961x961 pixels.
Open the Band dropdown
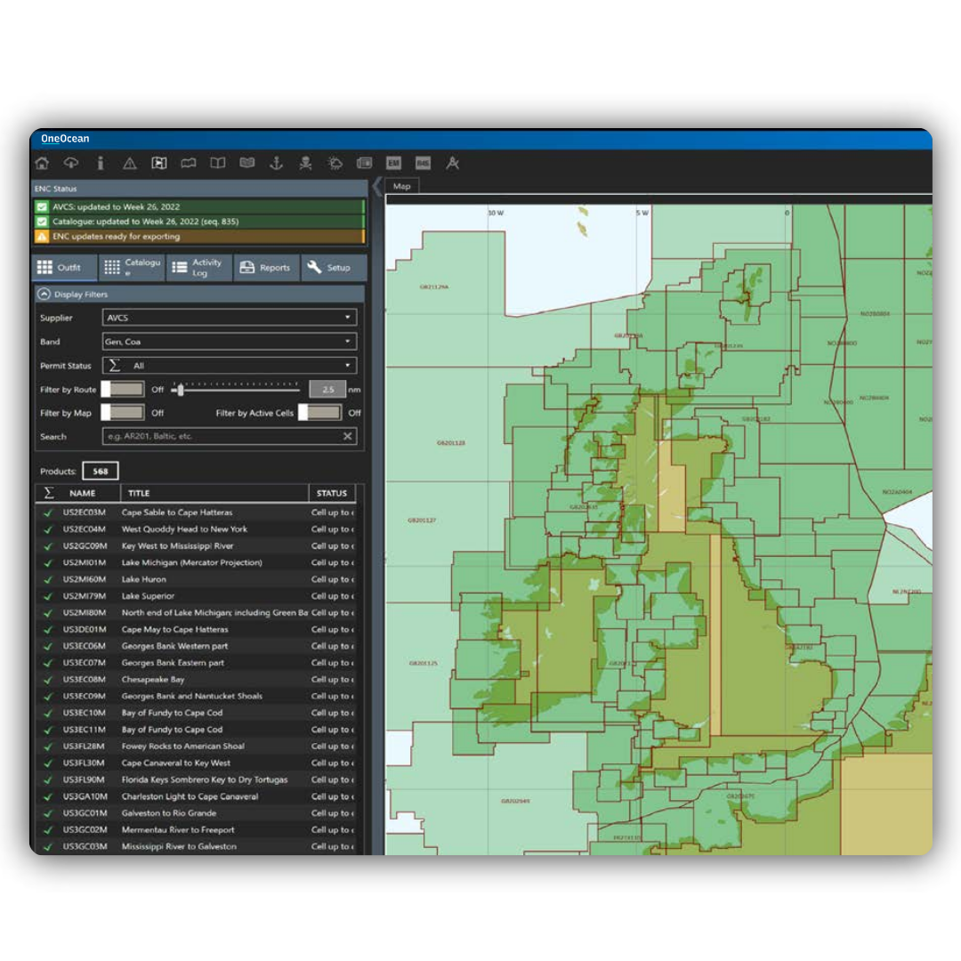(230, 342)
